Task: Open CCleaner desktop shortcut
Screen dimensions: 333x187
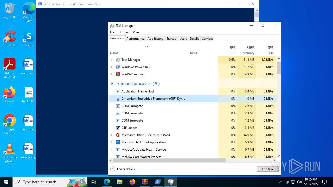Action: 10,39
